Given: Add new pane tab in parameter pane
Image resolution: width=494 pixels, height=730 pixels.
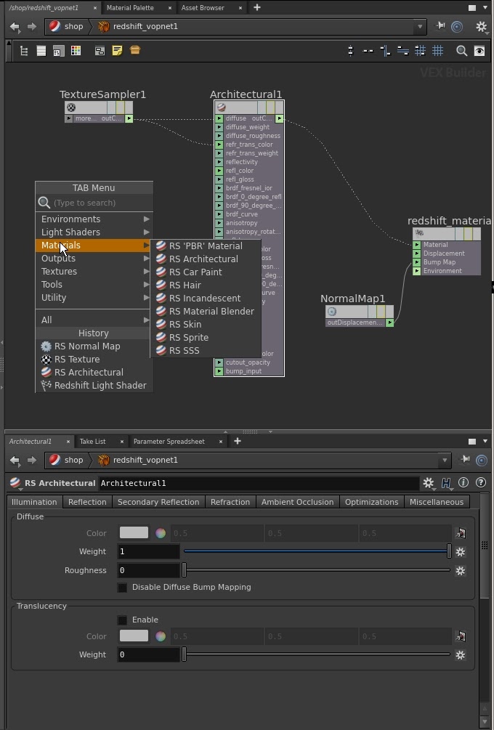Looking at the screenshot, I should (238, 441).
